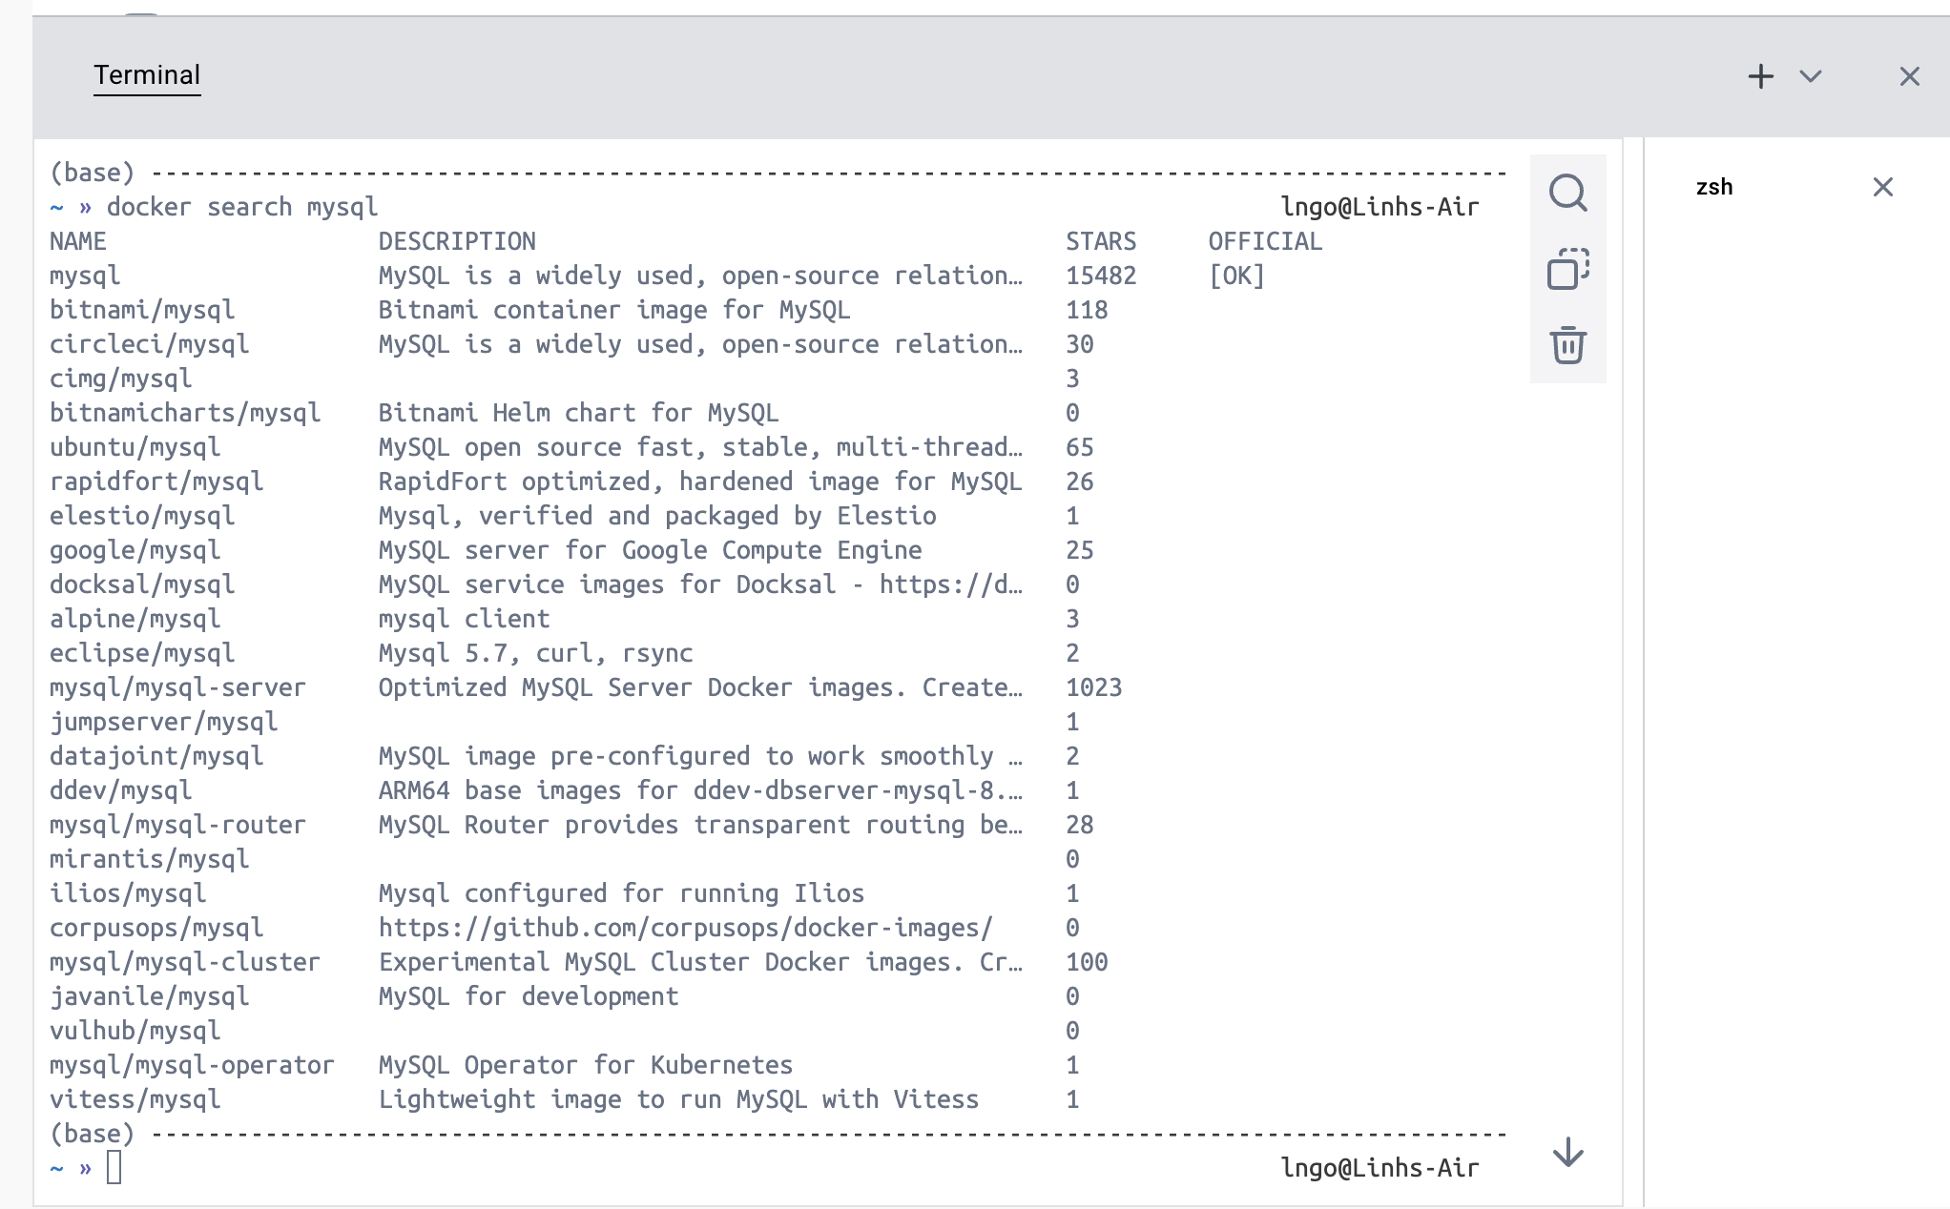Viewport: 1950px width, 1209px height.
Task: Click the corpusops GitHub docker-images URL
Action: point(685,928)
